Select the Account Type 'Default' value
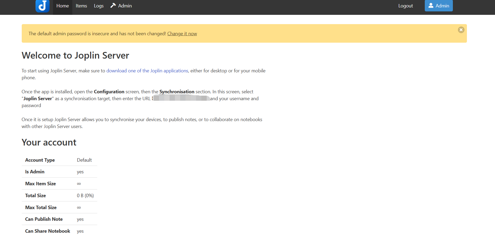This screenshot has height=238, width=495. pyautogui.click(x=84, y=160)
